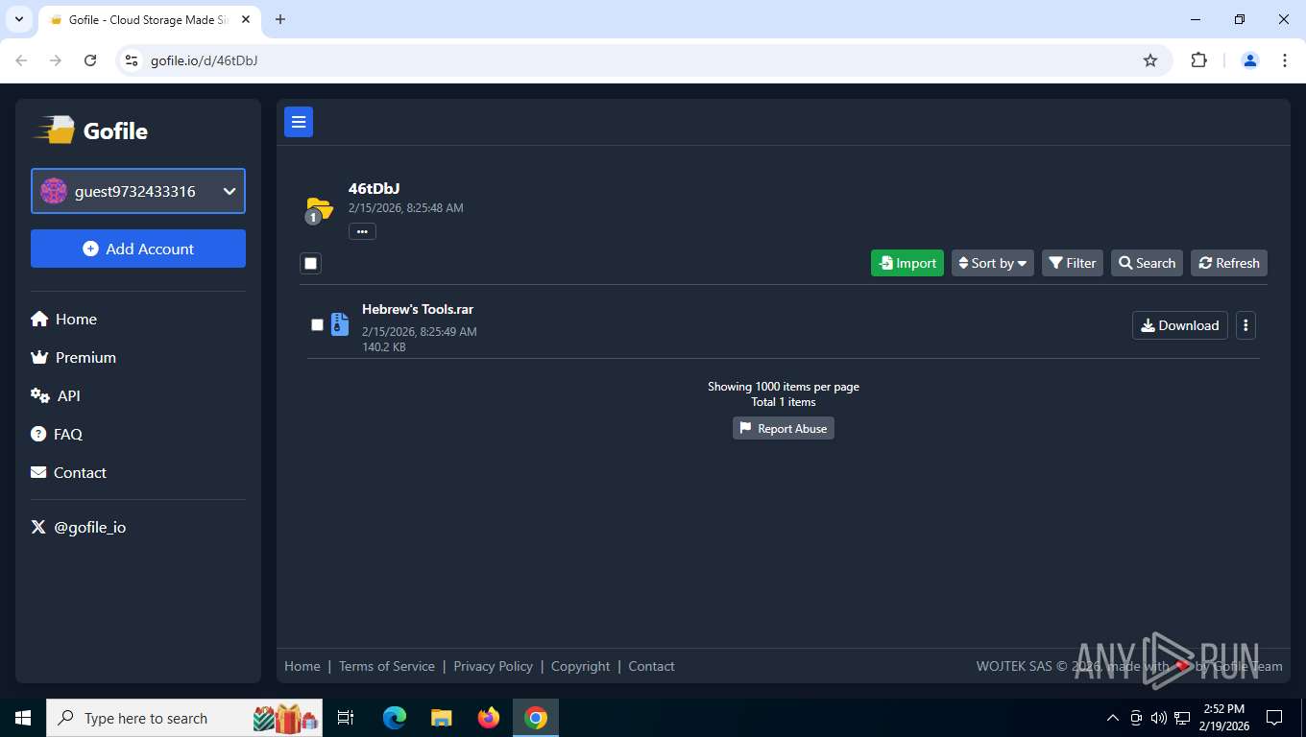This screenshot has height=737, width=1306.
Task: Open the Premium sidebar item
Action: click(x=73, y=357)
